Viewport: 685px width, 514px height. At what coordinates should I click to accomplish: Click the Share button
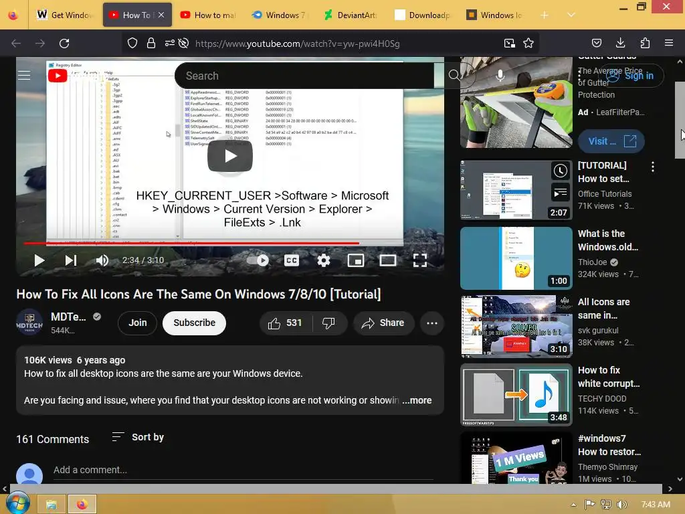[383, 323]
